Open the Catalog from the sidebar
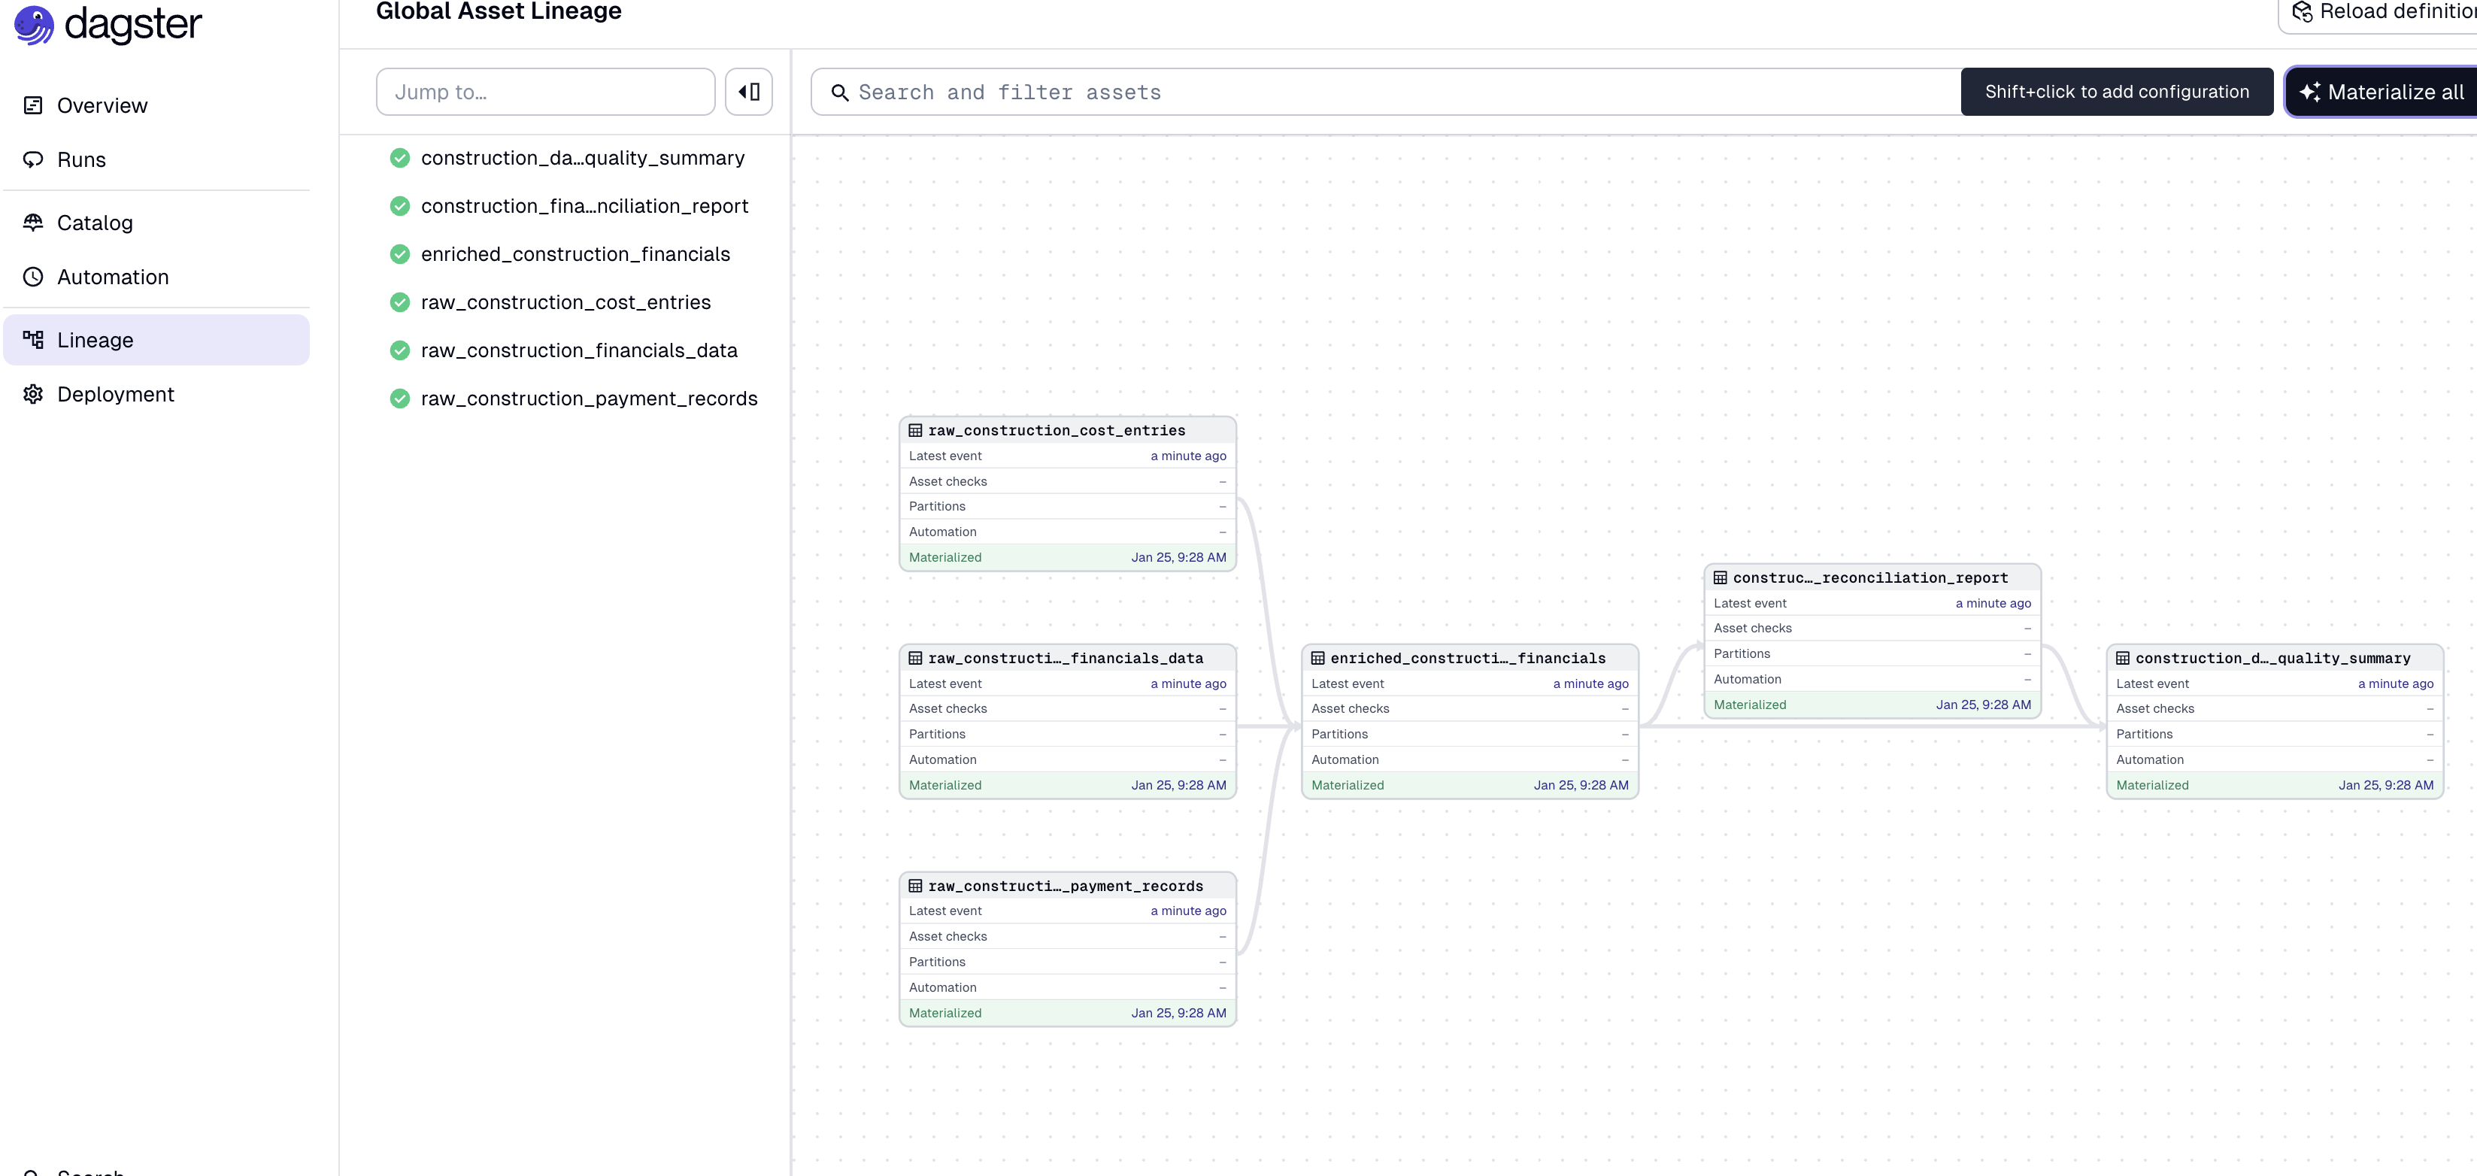Screen dimensions: 2477x1176 coord(94,222)
